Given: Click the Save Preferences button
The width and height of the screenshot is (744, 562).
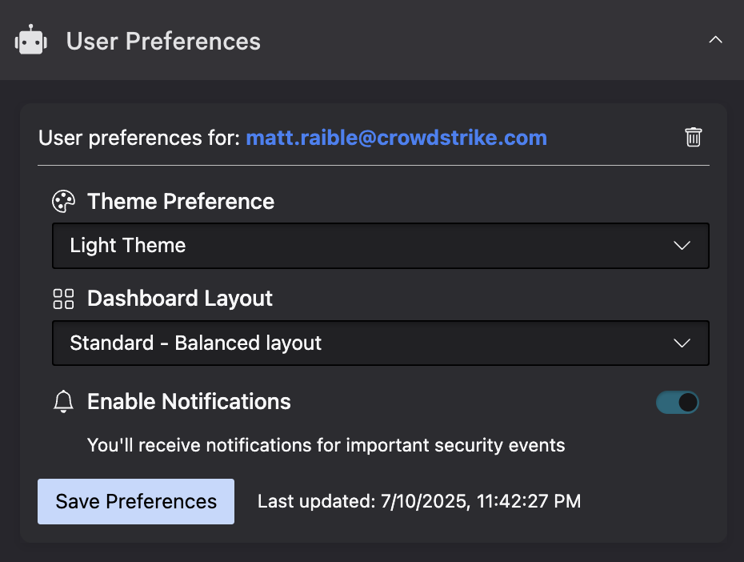Looking at the screenshot, I should pyautogui.click(x=135, y=501).
